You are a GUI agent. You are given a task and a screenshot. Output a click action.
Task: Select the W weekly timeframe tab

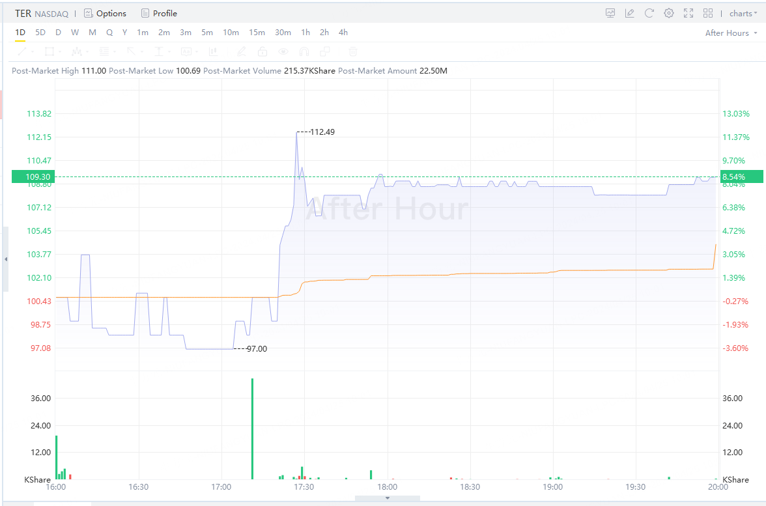(75, 33)
